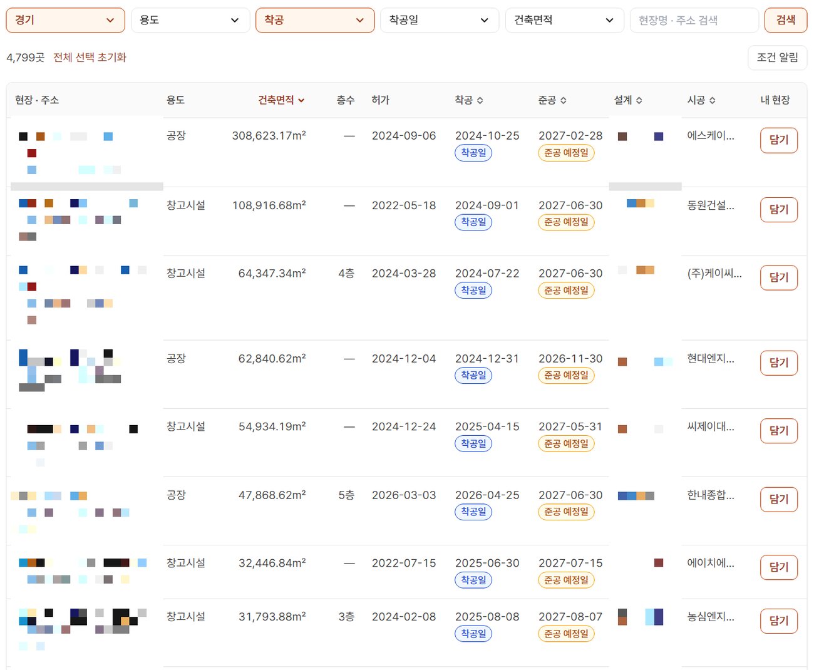Click 담기 for (주)케이씨 row

point(779,277)
